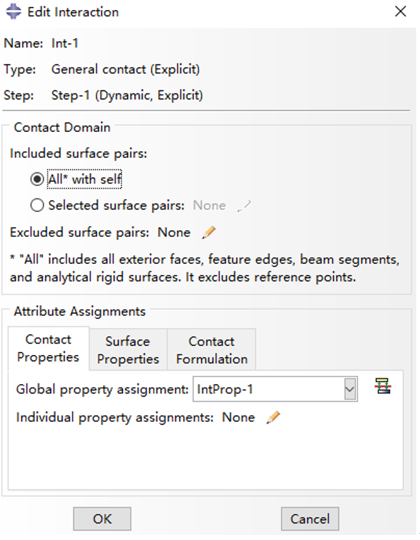
Task: Switch to the Contact Properties tab
Action: pos(48,349)
